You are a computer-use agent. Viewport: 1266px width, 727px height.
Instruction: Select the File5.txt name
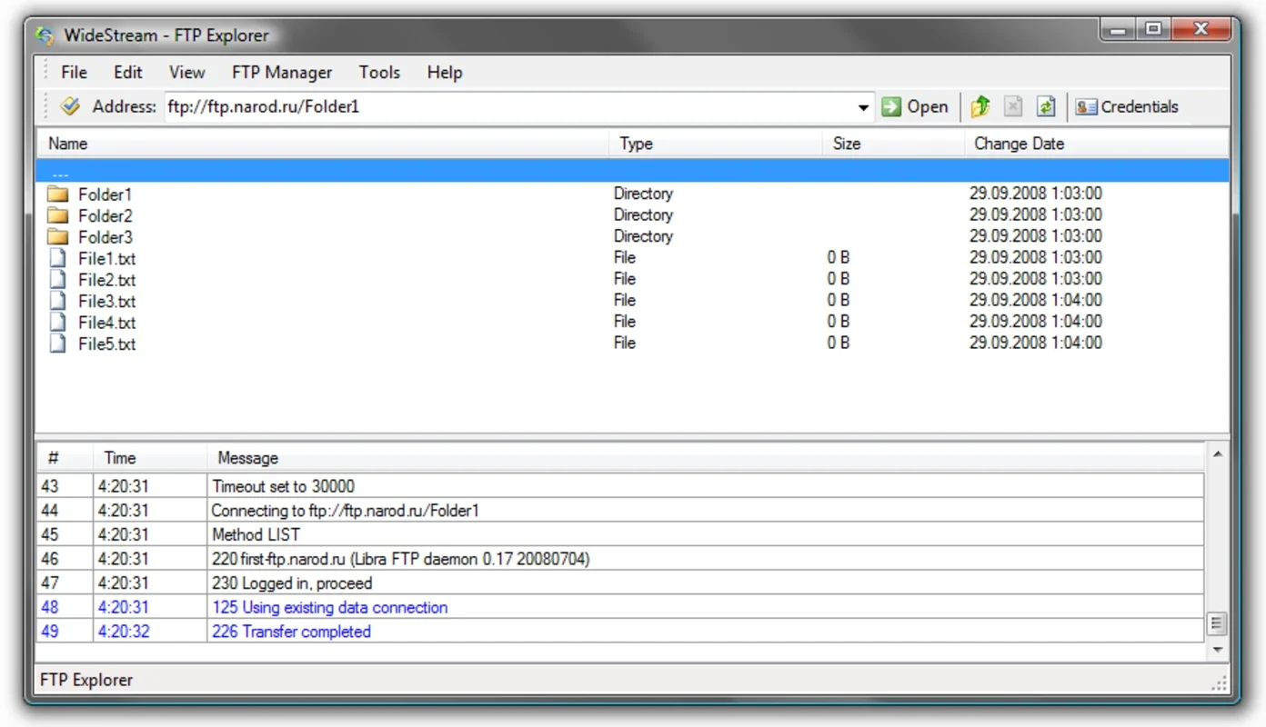point(106,344)
